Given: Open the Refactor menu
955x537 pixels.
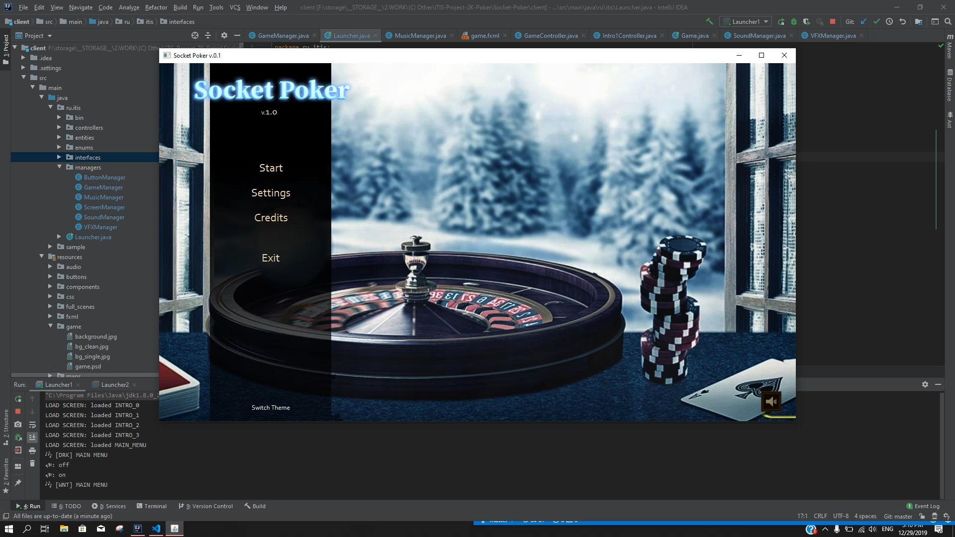Looking at the screenshot, I should tap(156, 7).
